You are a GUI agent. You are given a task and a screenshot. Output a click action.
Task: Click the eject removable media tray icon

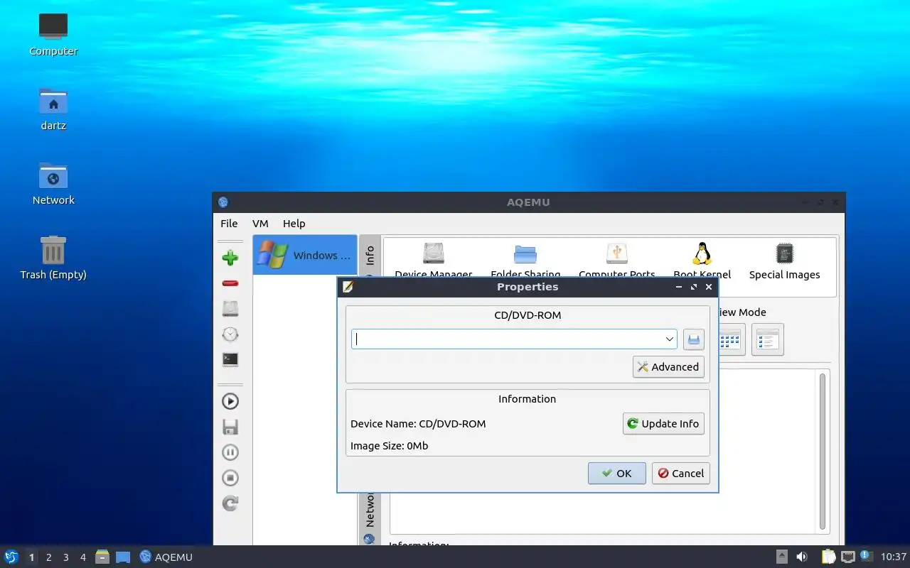pyautogui.click(x=782, y=557)
